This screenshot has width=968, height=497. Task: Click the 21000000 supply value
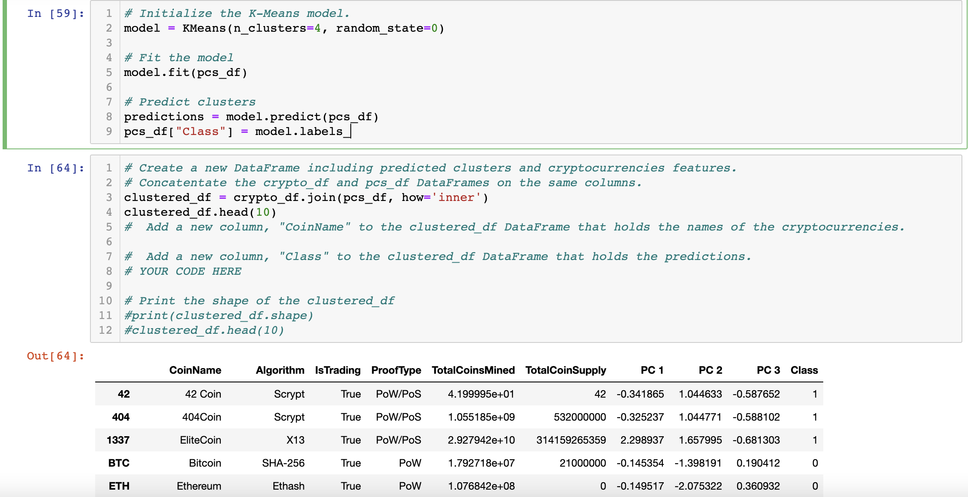click(x=582, y=463)
